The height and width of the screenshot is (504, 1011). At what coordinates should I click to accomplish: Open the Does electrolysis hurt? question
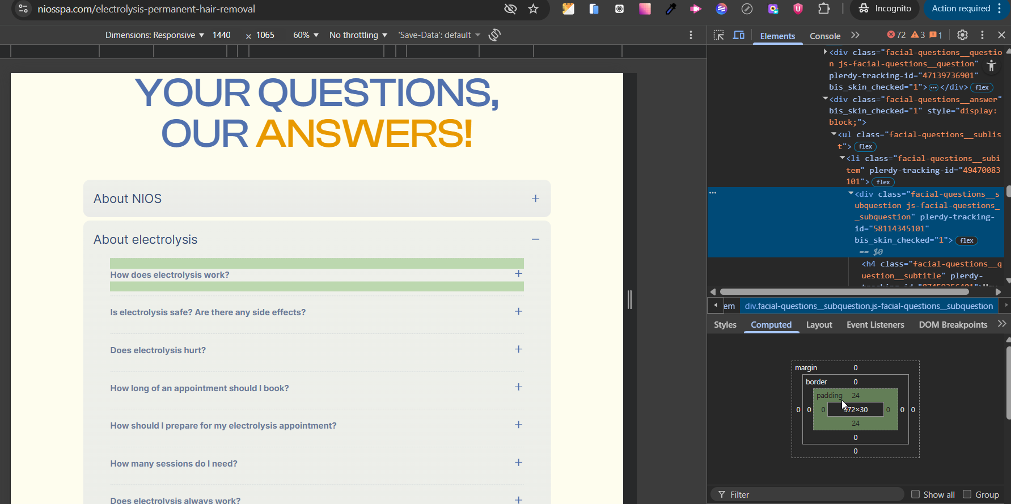158,350
